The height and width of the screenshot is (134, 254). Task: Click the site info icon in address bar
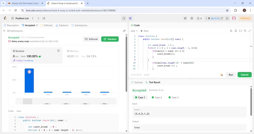coord(23,10)
